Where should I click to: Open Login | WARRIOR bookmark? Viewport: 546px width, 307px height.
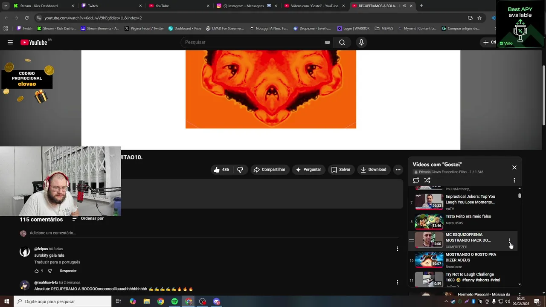point(353,29)
